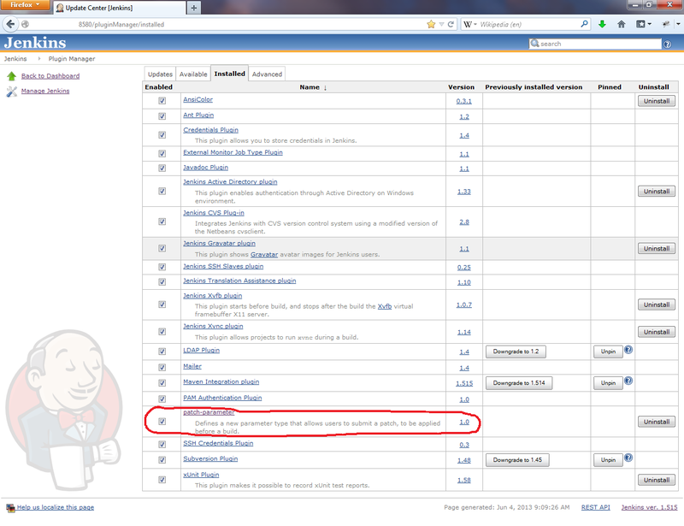
Task: Click the green arrow Back to Dashboard icon
Action: coord(12,76)
